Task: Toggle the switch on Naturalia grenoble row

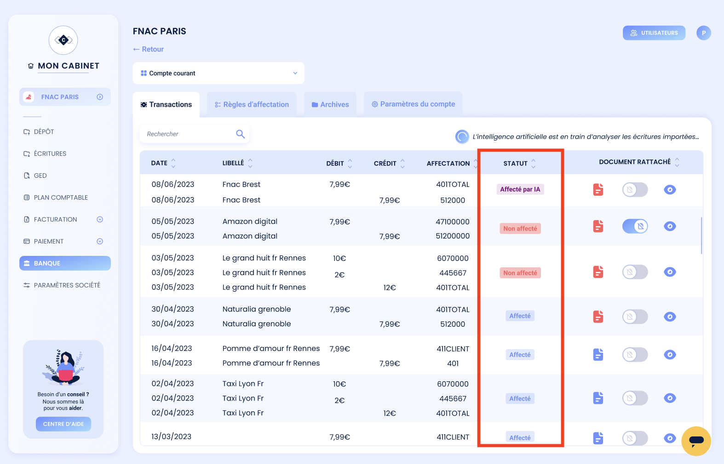Action: click(635, 317)
